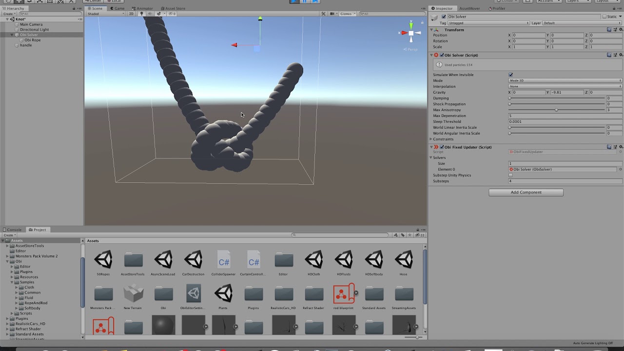Switch to the Console tab
This screenshot has width=624, height=351.
tap(12, 230)
